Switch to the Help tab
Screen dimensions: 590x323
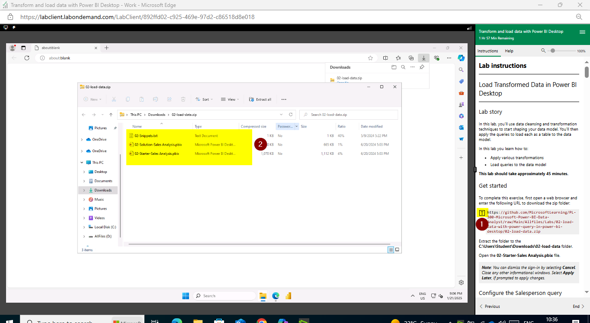point(509,51)
